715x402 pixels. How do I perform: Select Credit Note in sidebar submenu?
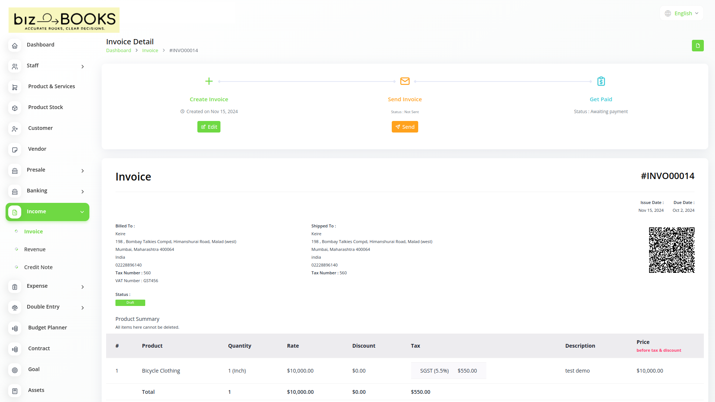[38, 267]
